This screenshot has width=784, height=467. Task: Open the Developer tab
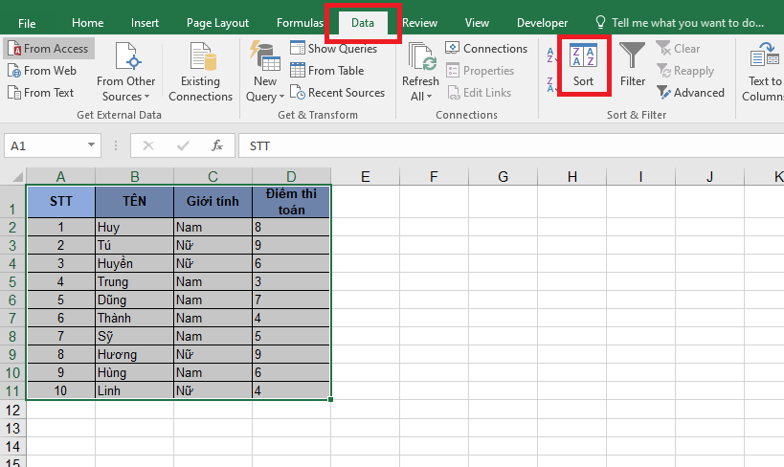click(542, 23)
